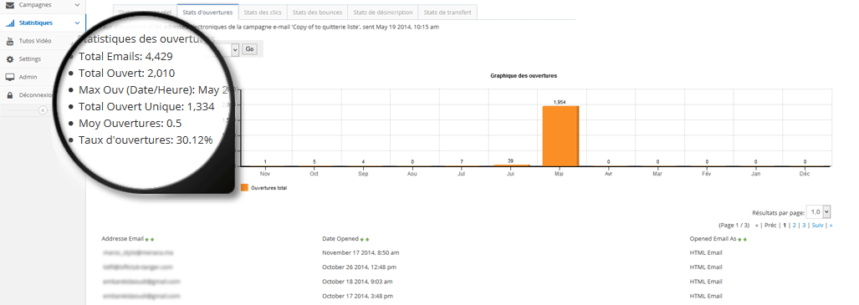
Task: Click the Settings gear icon
Action: point(10,59)
